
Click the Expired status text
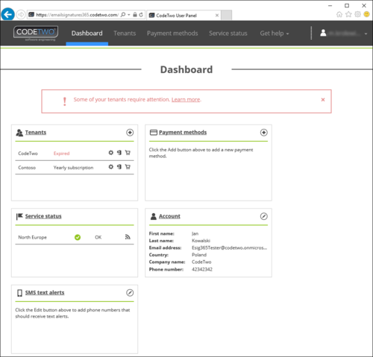click(61, 154)
